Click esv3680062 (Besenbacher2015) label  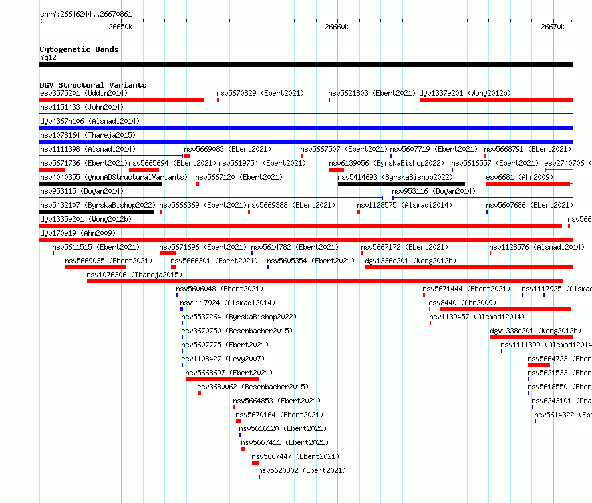pos(253,387)
